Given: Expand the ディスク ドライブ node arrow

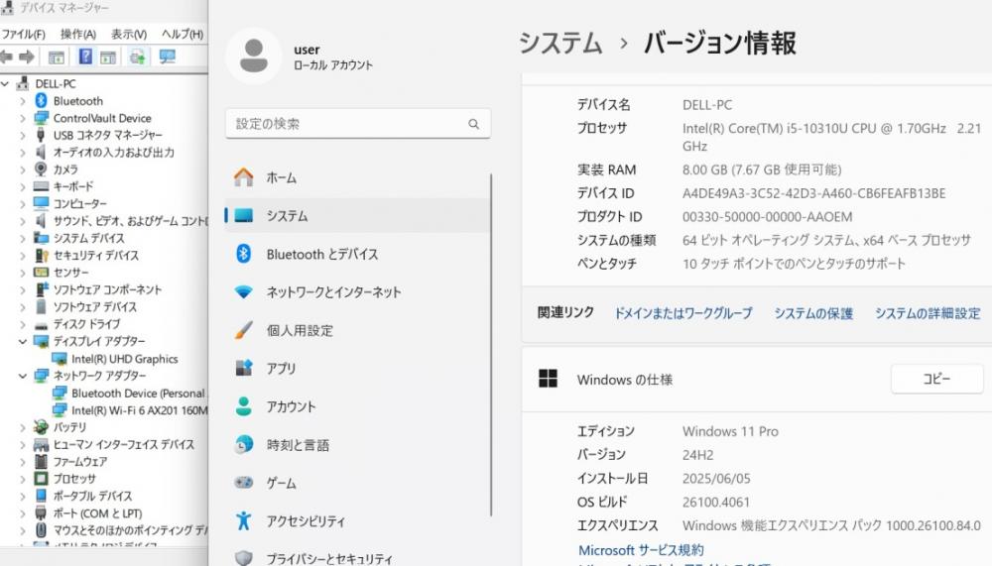Looking at the screenshot, I should pyautogui.click(x=23, y=324).
